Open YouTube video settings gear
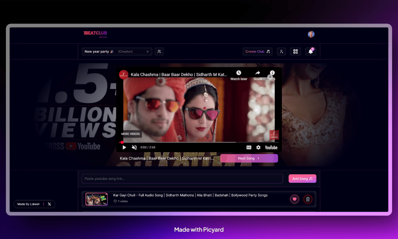The image size is (398, 239). pyautogui.click(x=258, y=147)
